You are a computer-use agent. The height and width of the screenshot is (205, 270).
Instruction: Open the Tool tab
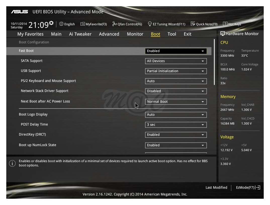coord(172,34)
